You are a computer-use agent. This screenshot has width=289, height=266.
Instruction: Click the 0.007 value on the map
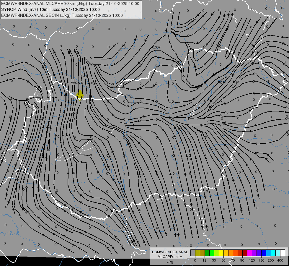[x=156, y=48]
